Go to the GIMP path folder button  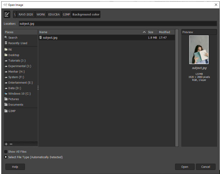(x=66, y=14)
